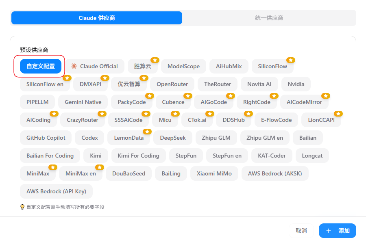Select the Xiaomi MiMo preset

[x=214, y=173]
